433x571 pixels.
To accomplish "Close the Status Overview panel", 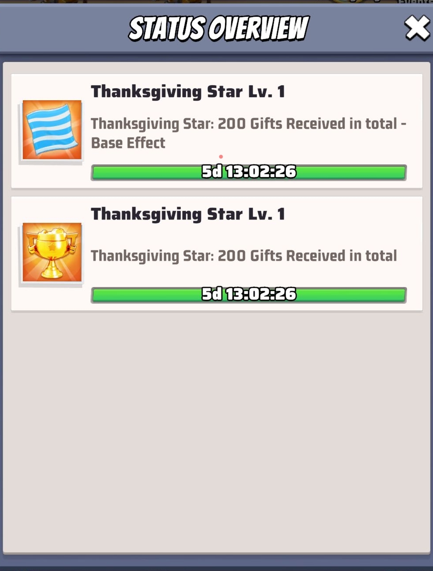I will 417,28.
